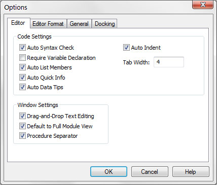Disable Drag-and-Drop Text Editing
The width and height of the screenshot is (217, 185).
22,116
